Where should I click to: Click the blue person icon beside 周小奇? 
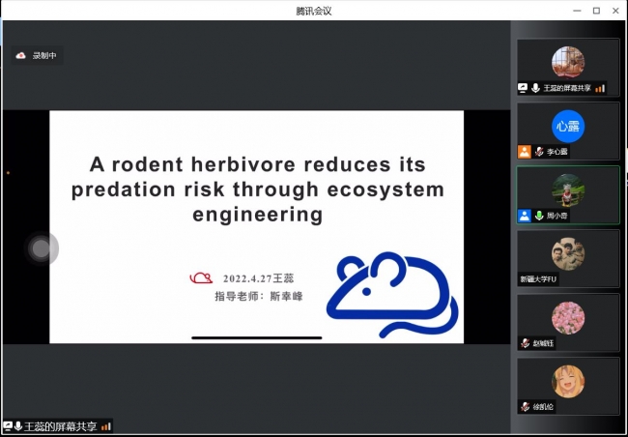524,216
